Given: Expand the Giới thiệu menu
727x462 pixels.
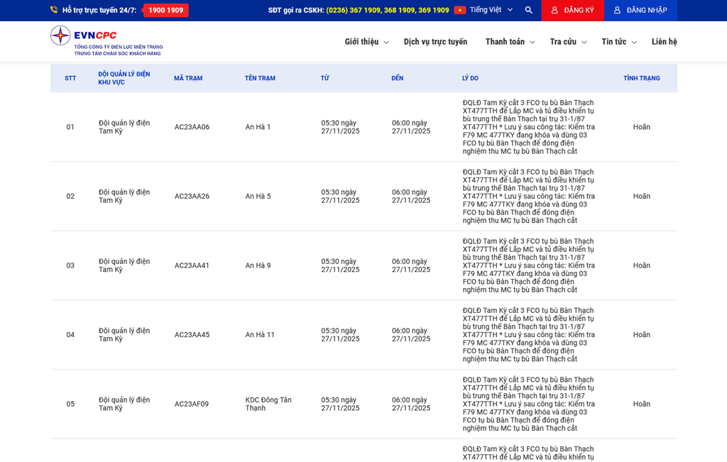Looking at the screenshot, I should pyautogui.click(x=366, y=42).
